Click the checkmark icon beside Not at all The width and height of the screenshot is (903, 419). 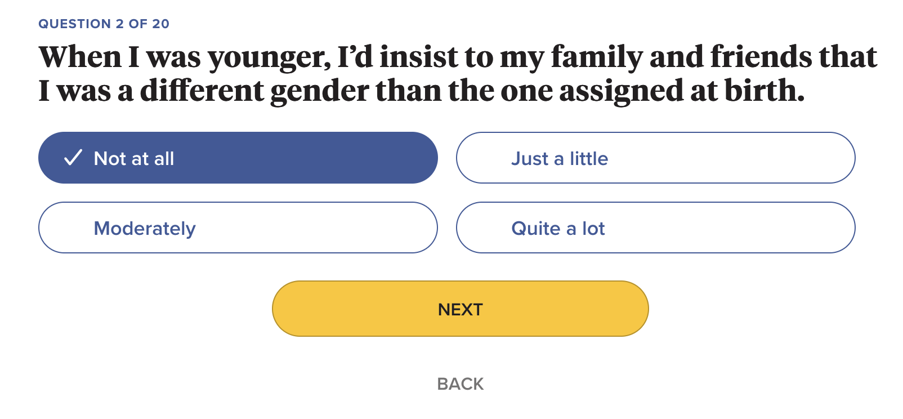point(73,158)
